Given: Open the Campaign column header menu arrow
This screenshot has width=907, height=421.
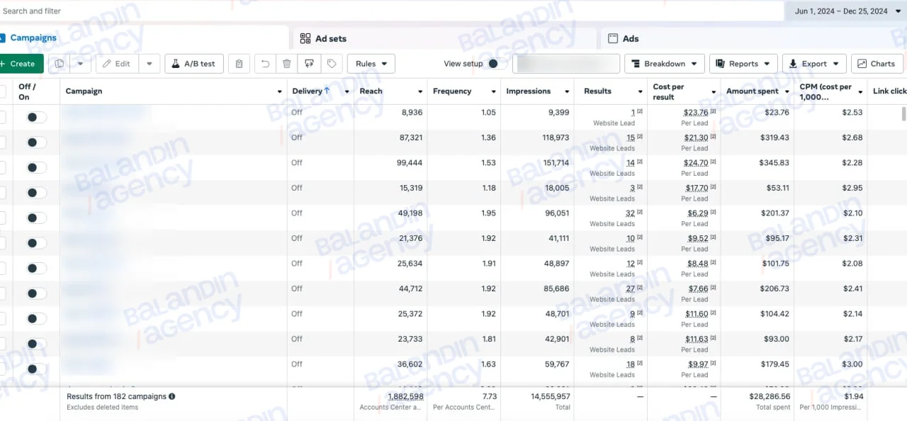Looking at the screenshot, I should [x=280, y=91].
